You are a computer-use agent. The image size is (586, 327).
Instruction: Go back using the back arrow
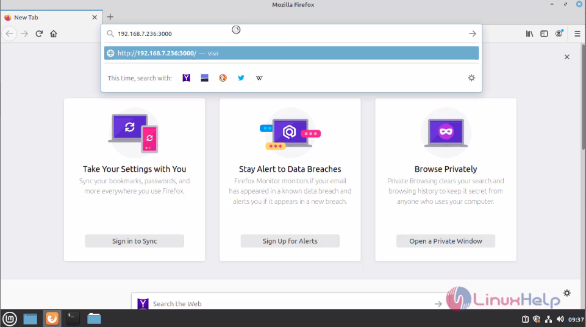pos(9,33)
